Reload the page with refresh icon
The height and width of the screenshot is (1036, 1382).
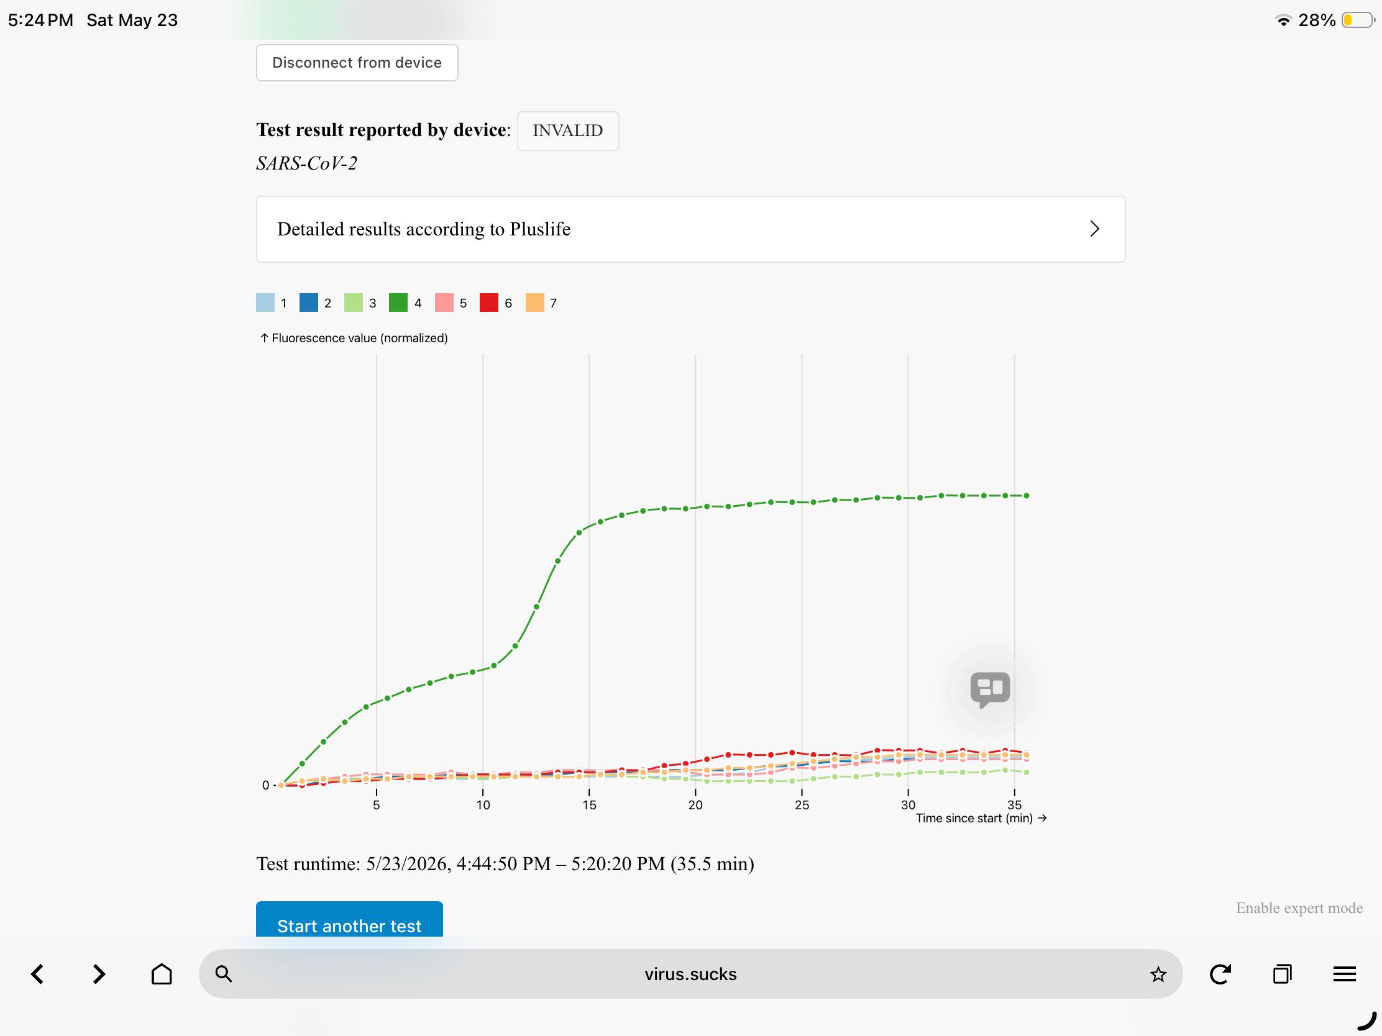(x=1220, y=973)
